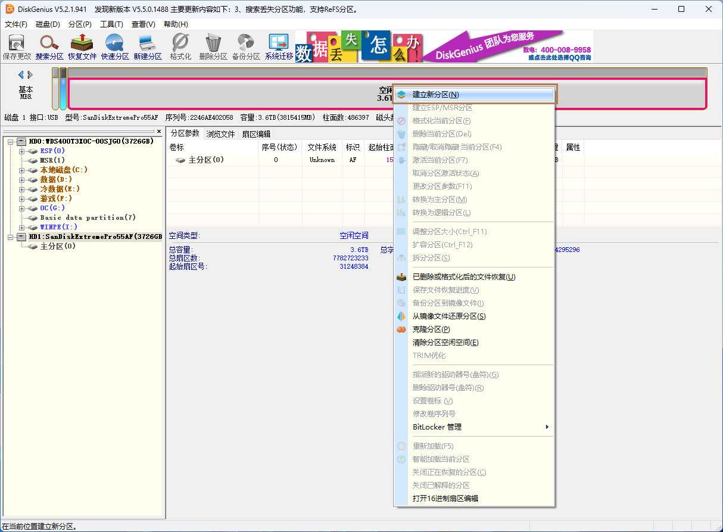Select 主分区(0) under HD1 in tree
Viewport: 723px width, 532px height.
58,246
